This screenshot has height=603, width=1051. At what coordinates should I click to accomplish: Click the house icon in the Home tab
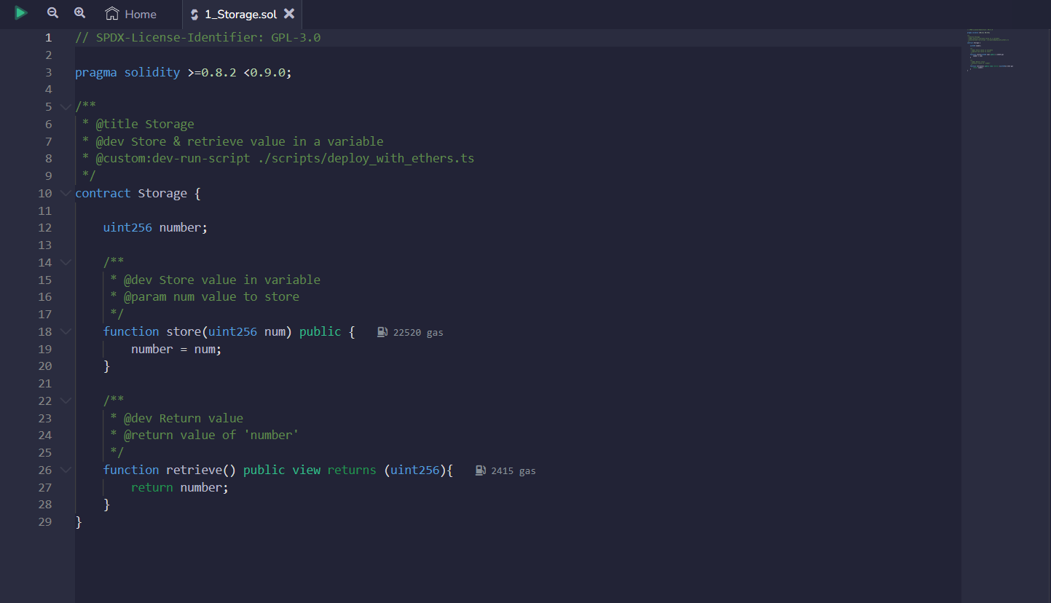[112, 14]
